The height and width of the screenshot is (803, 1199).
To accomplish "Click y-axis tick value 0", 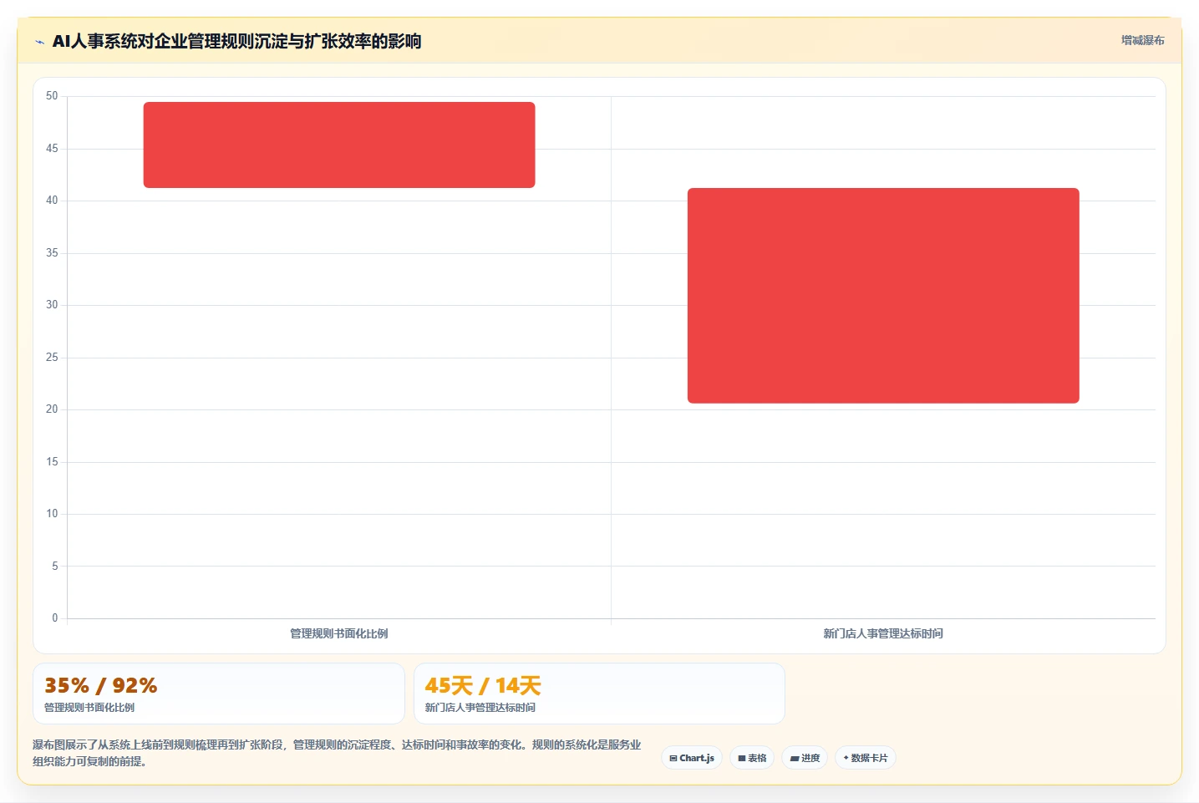I will click(x=55, y=618).
